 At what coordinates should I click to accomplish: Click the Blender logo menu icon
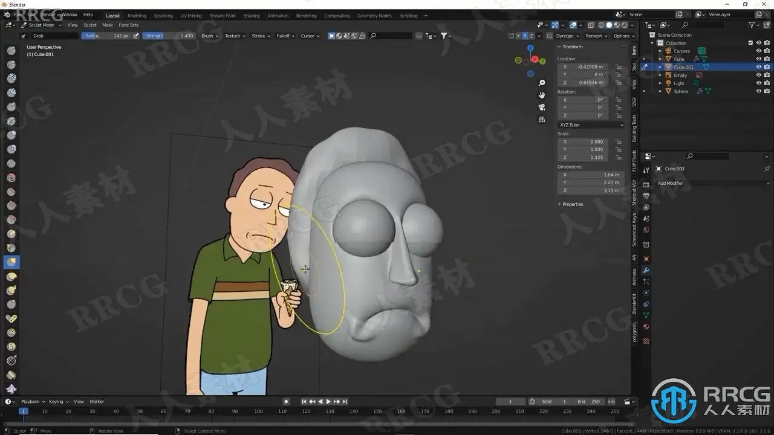point(8,14)
